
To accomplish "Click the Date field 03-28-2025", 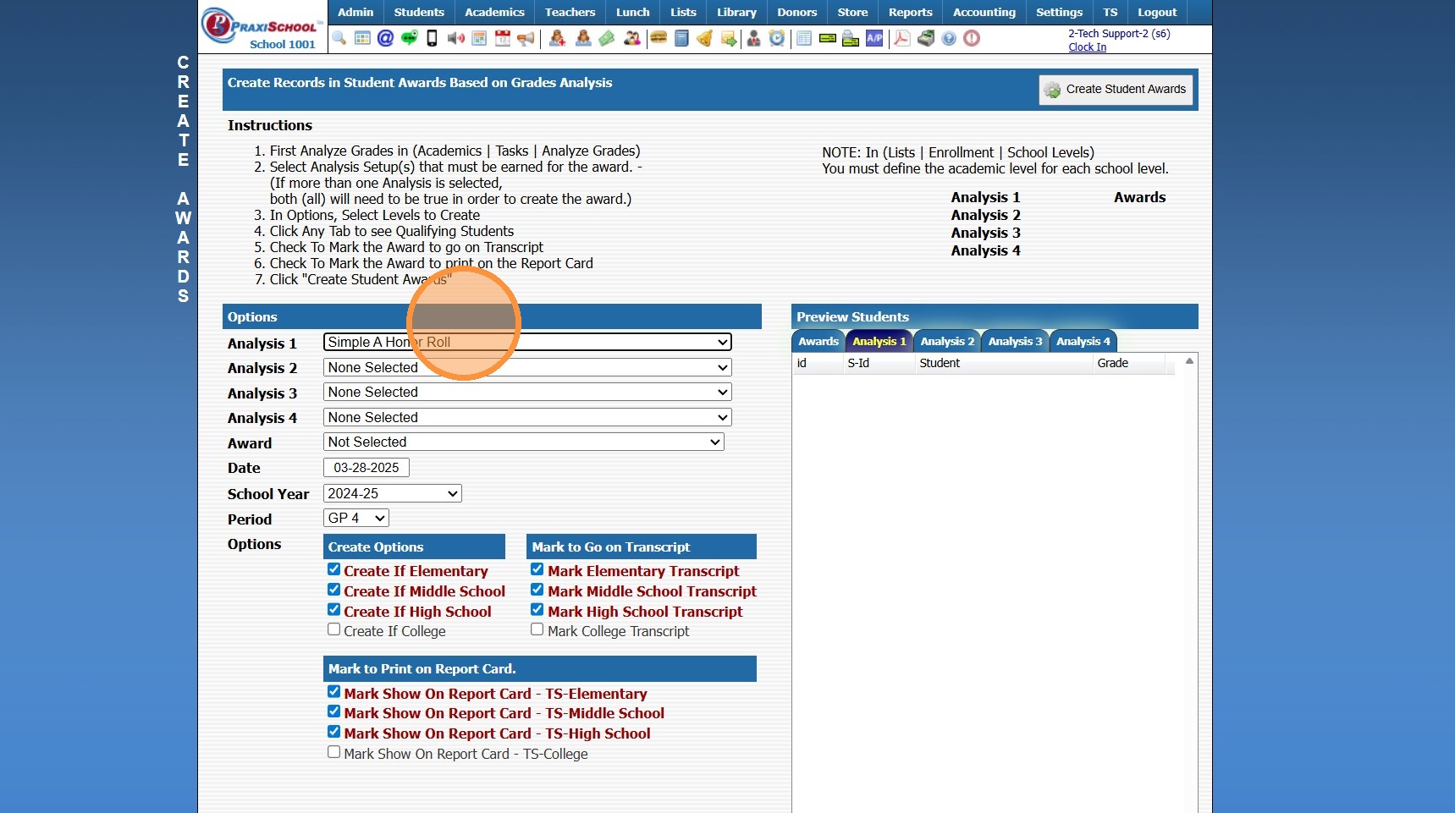I will [x=367, y=467].
